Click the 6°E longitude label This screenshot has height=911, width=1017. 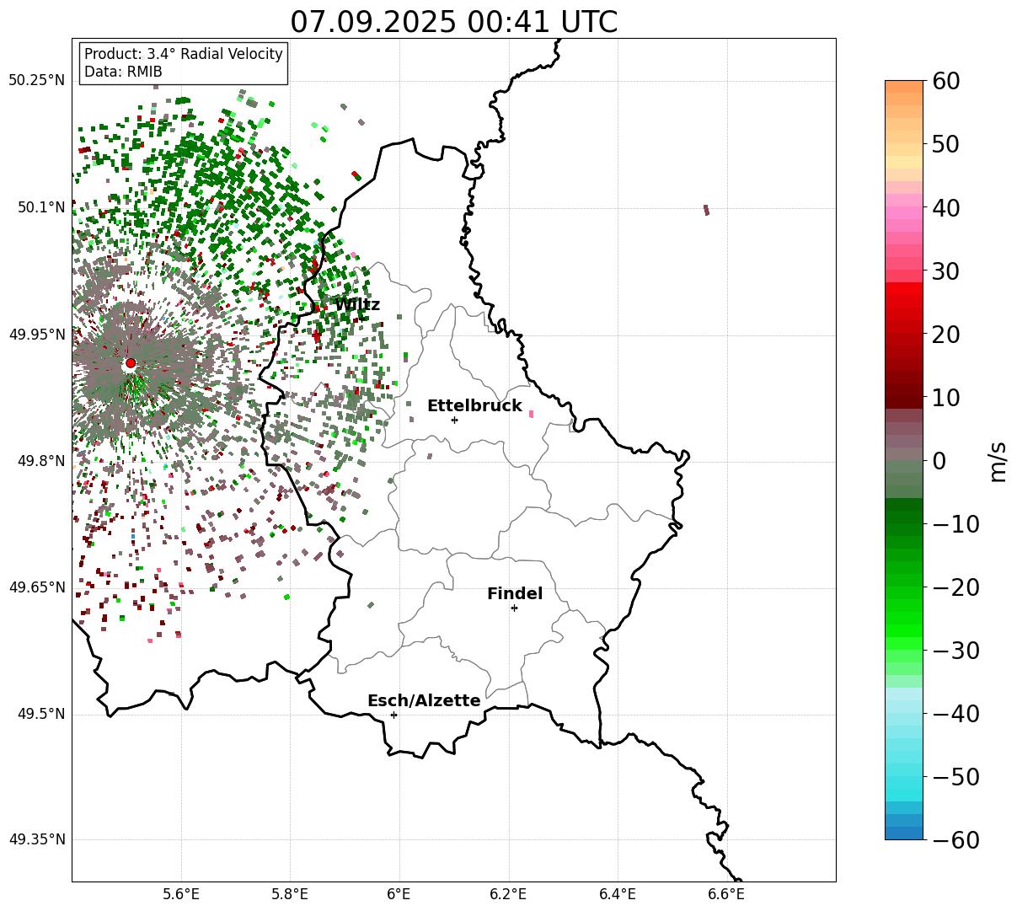[399, 896]
